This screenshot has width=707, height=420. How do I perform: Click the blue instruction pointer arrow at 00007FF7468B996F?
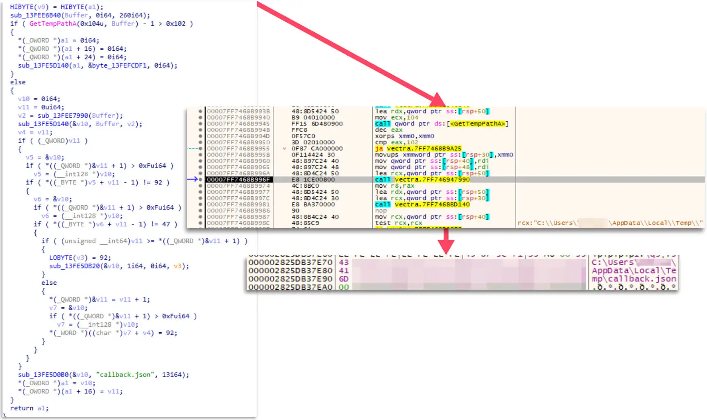(x=193, y=179)
